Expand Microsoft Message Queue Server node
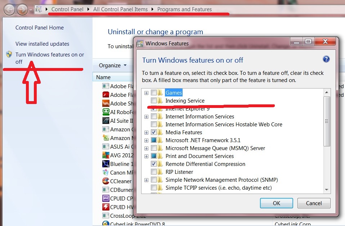This screenshot has height=226, width=345. (x=146, y=148)
